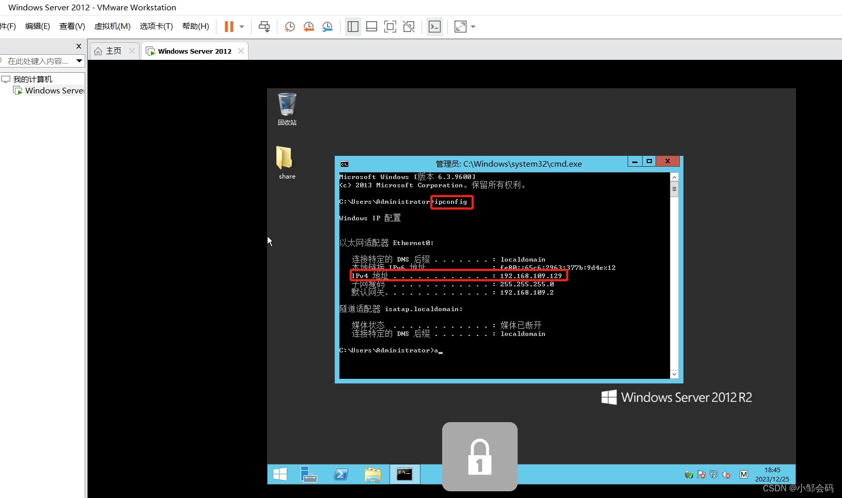Screen dimensions: 842x498
Task: Open the 虚拟机(M) menu
Action: 113,26
